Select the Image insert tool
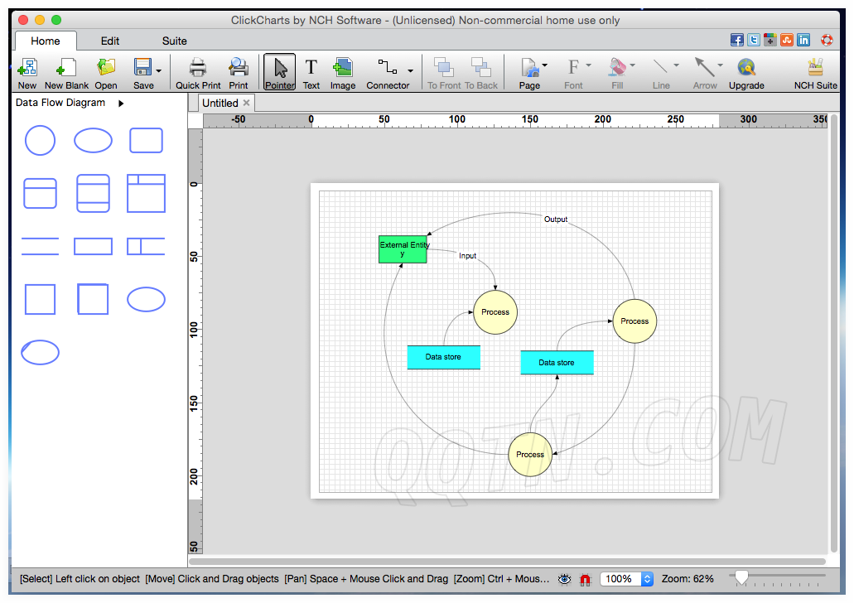854x603 pixels. click(342, 72)
